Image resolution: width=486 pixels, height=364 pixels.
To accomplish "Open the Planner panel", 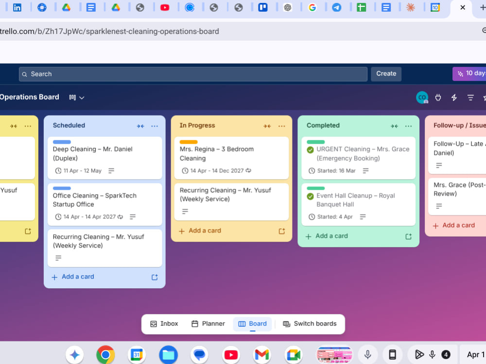I will 208,324.
